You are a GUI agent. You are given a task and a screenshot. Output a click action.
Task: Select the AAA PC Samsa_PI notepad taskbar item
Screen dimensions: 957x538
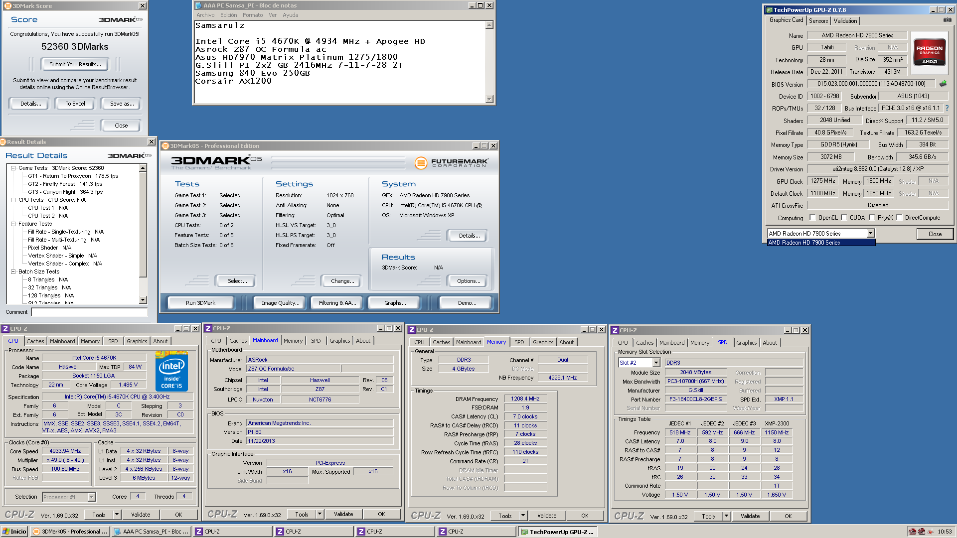(152, 532)
